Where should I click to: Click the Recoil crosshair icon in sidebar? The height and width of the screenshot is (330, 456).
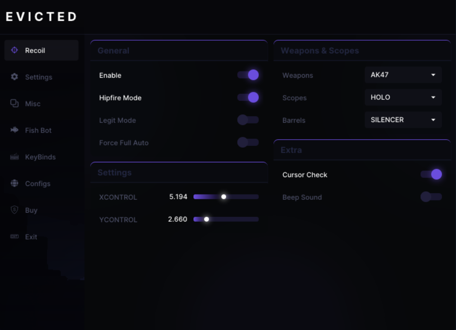pos(14,50)
